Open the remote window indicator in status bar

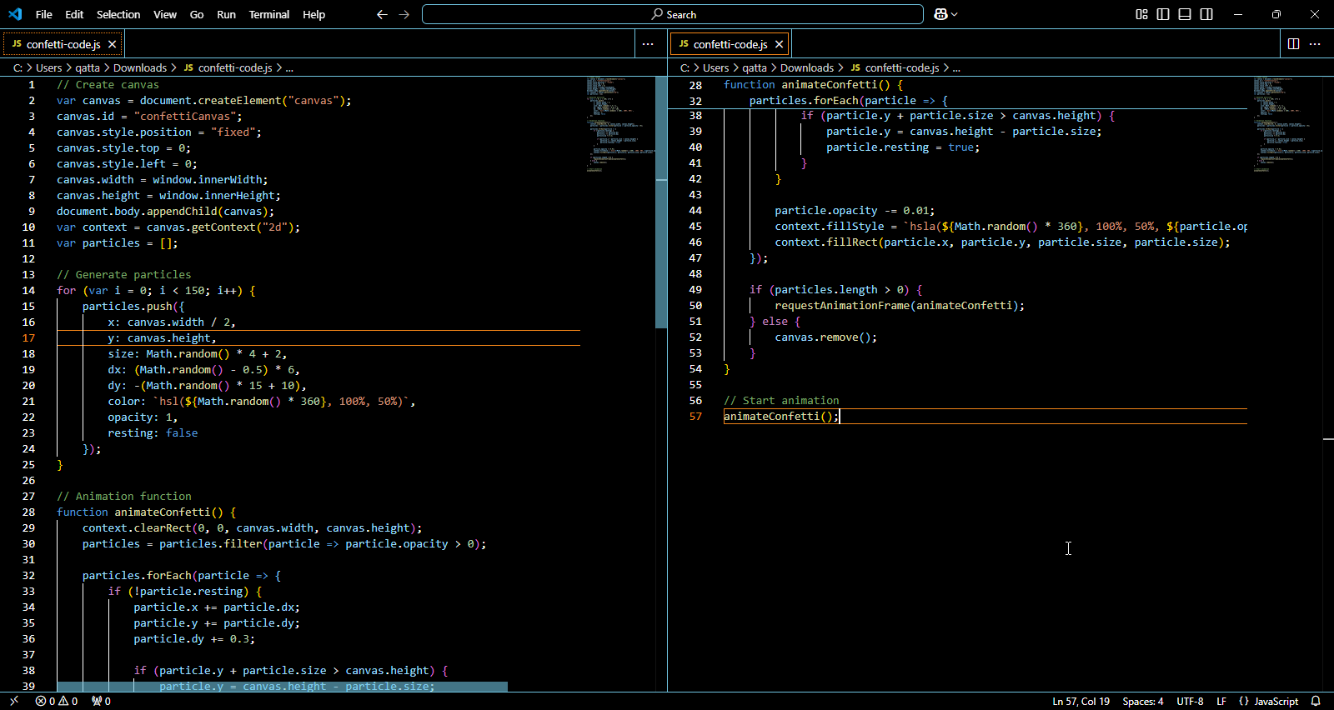click(14, 701)
